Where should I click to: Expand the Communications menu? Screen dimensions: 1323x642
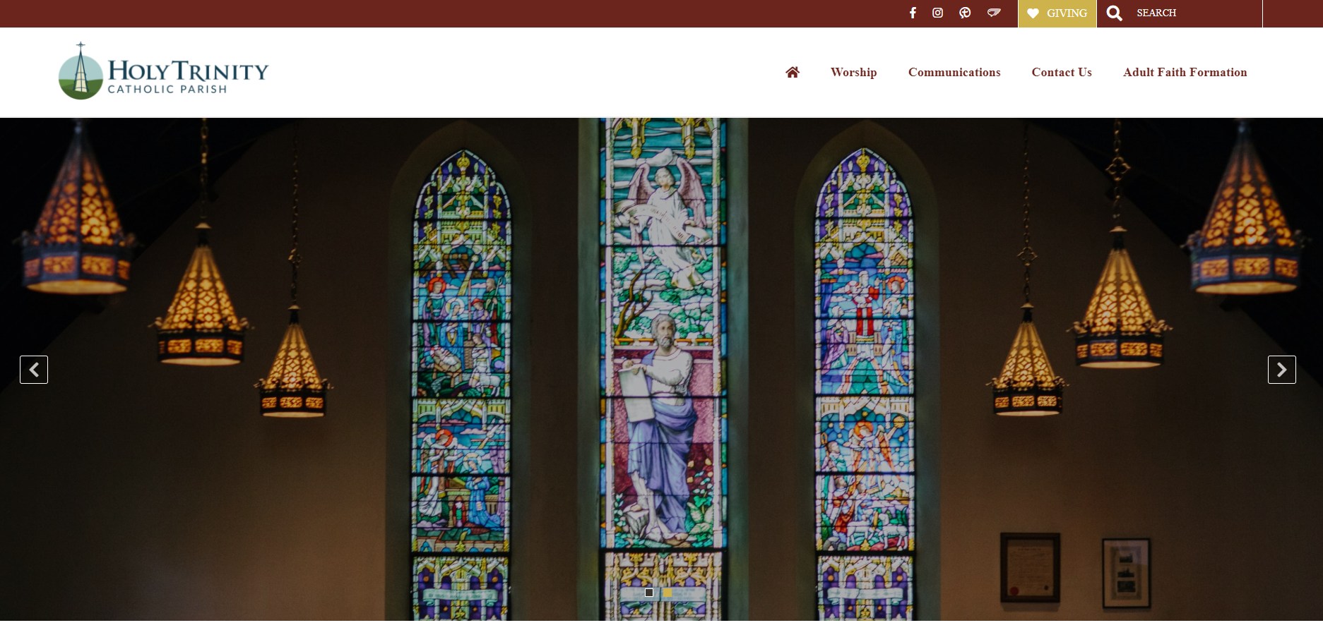(954, 72)
